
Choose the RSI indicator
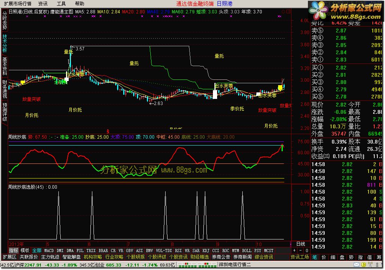(x=178, y=251)
